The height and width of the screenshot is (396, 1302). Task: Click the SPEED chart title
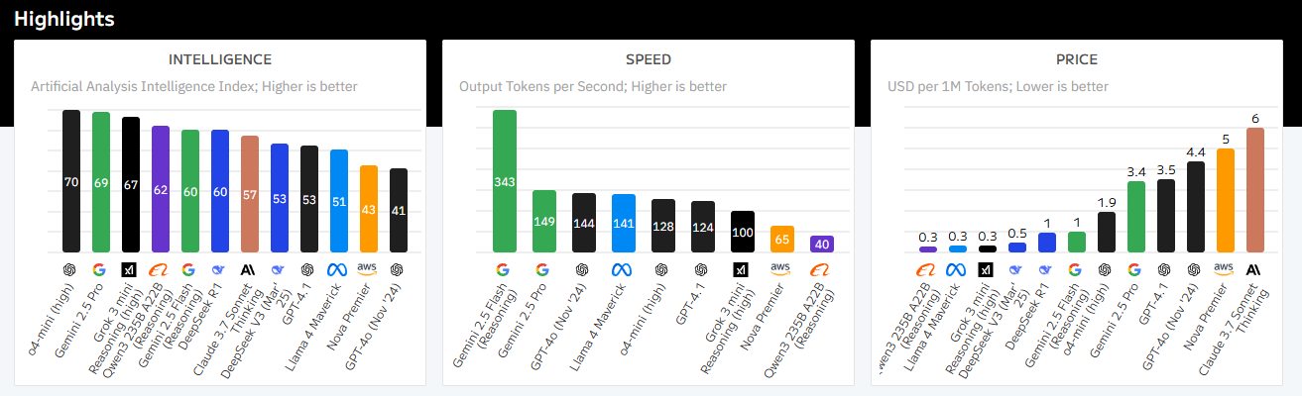click(648, 59)
